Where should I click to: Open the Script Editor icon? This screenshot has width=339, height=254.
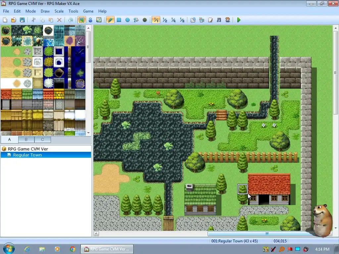coord(210,20)
